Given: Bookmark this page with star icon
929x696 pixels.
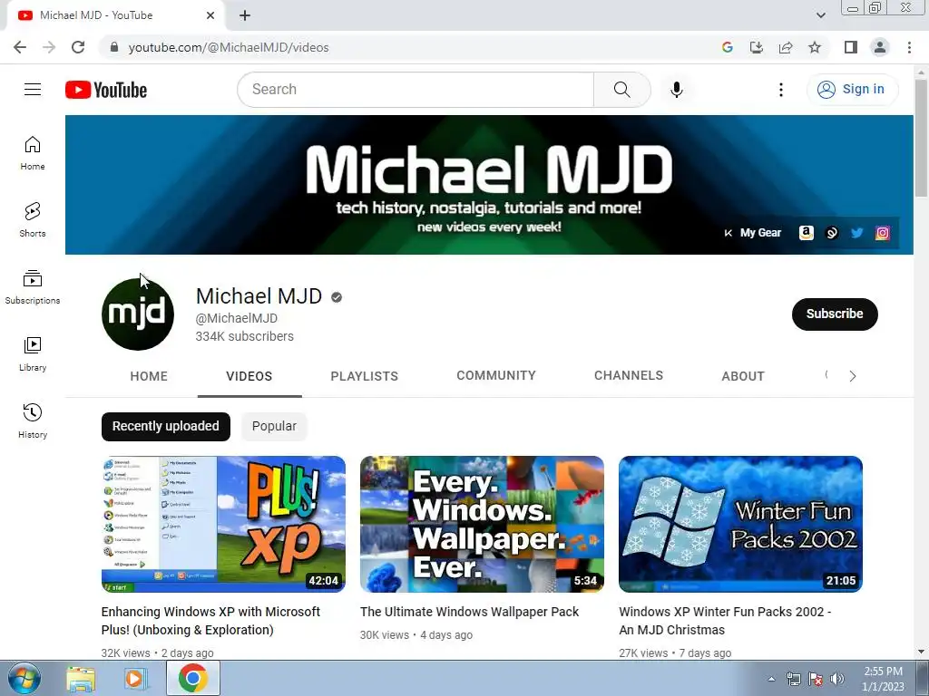Looking at the screenshot, I should click(x=815, y=47).
